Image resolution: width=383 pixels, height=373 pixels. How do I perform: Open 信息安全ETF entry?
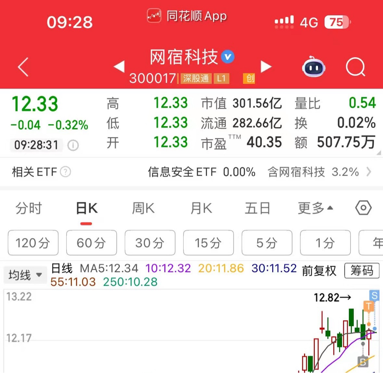click(x=202, y=172)
